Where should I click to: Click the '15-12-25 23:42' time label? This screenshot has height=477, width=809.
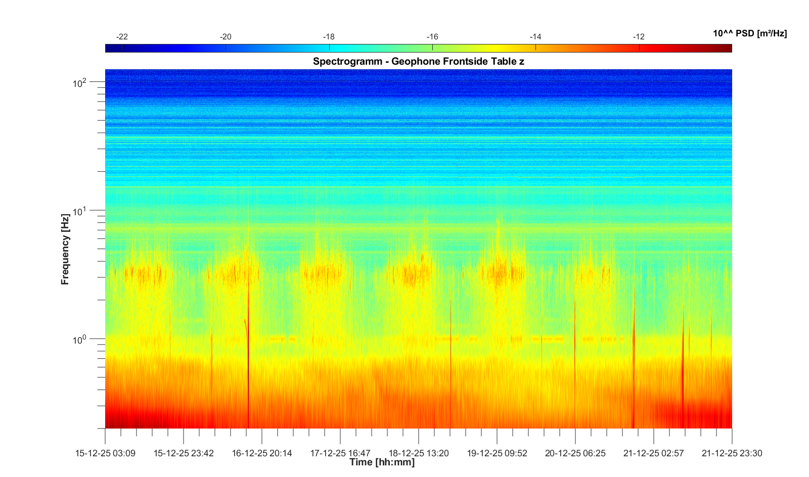point(184,453)
